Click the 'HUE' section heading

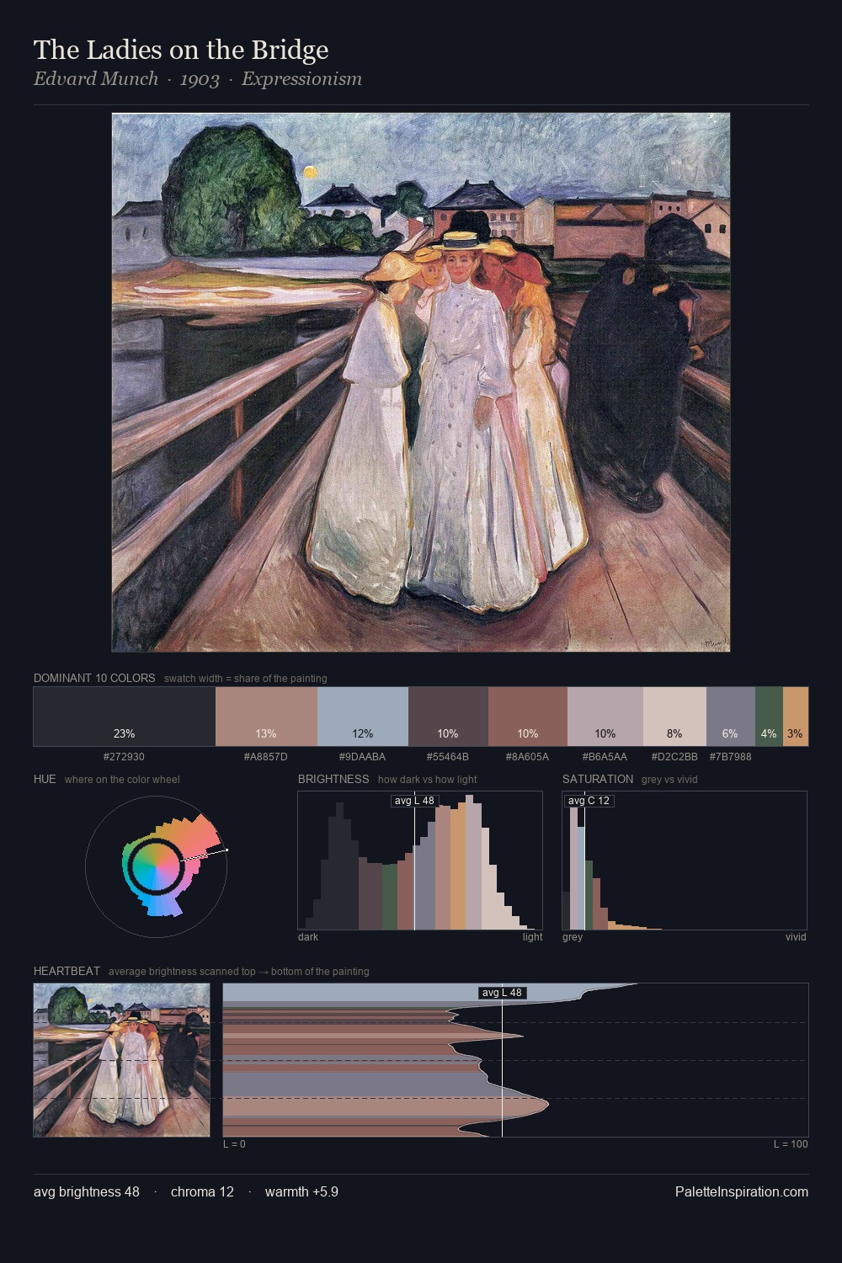45,779
